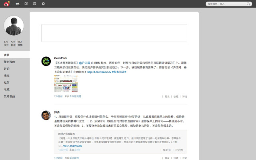Image resolution: width=256 pixels, height=160 pixels.
Task: Open the GeekPark username link
Action: (60, 58)
